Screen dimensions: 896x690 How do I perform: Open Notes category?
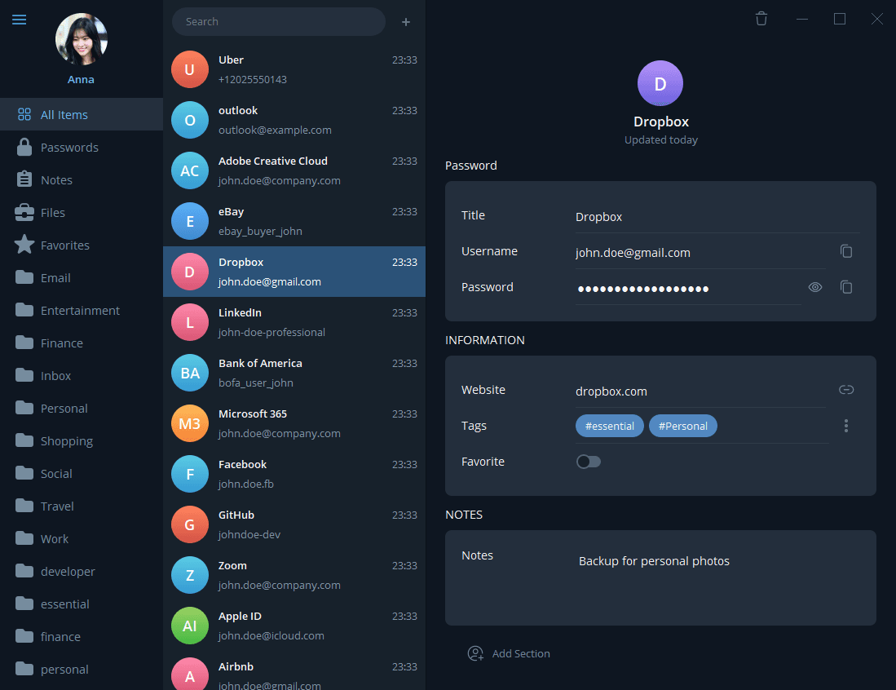82,180
